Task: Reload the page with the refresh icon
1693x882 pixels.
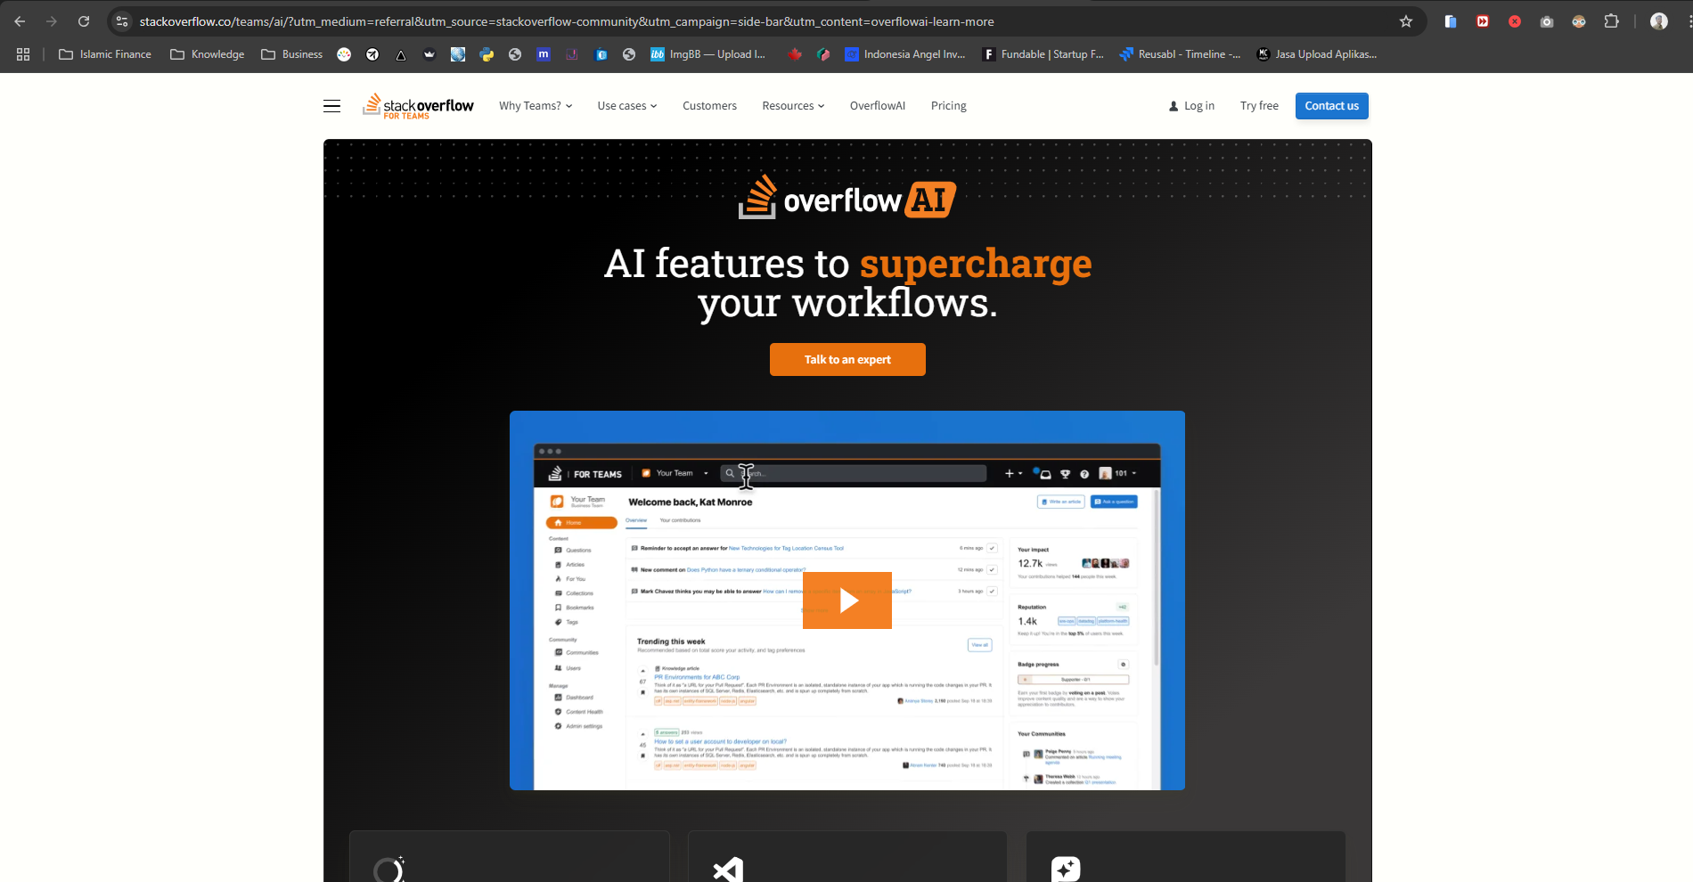Action: click(84, 21)
